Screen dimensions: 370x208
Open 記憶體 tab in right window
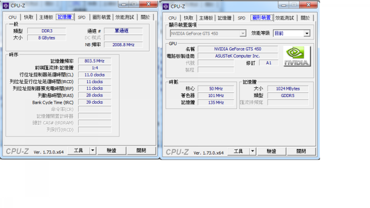[x=225, y=18]
